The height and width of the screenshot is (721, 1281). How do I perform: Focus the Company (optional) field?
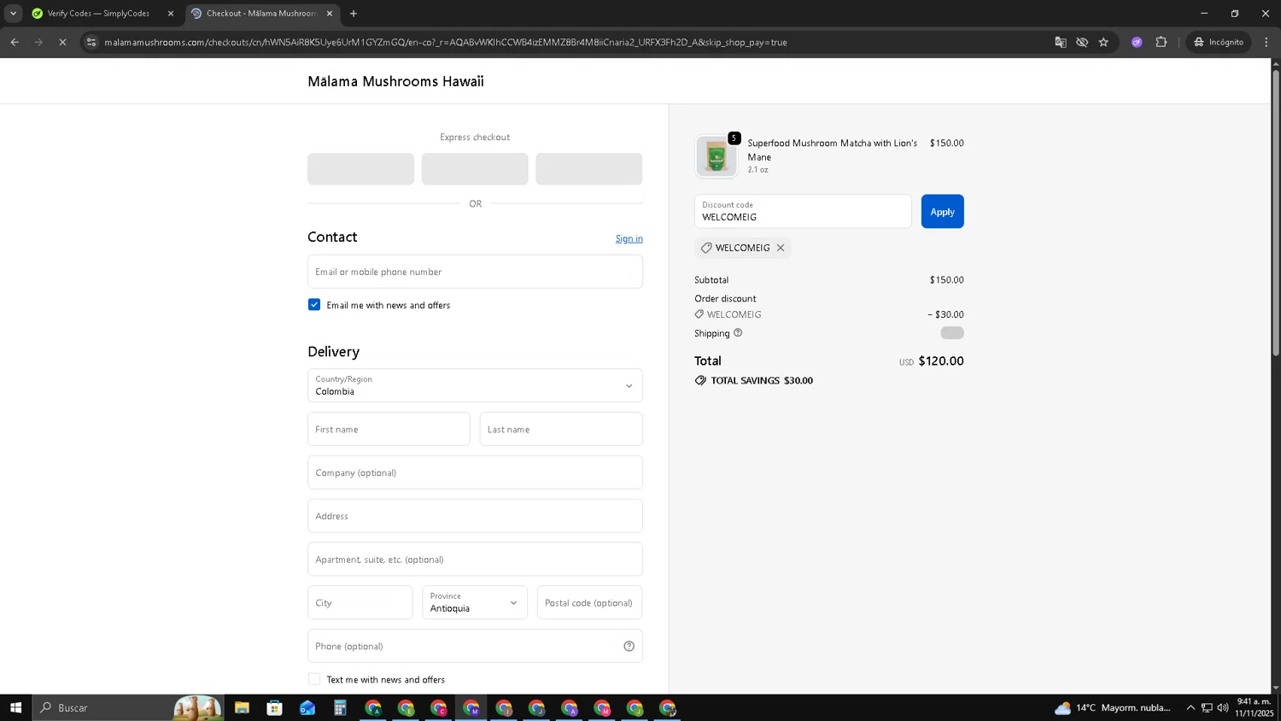tap(475, 472)
